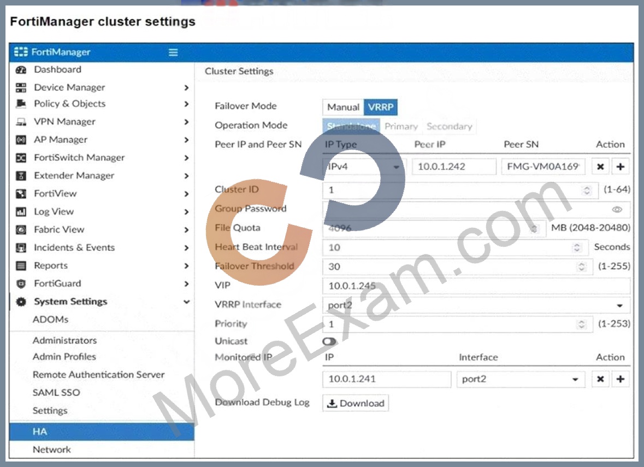
Task: Click the System Settings gear icon
Action: point(21,302)
